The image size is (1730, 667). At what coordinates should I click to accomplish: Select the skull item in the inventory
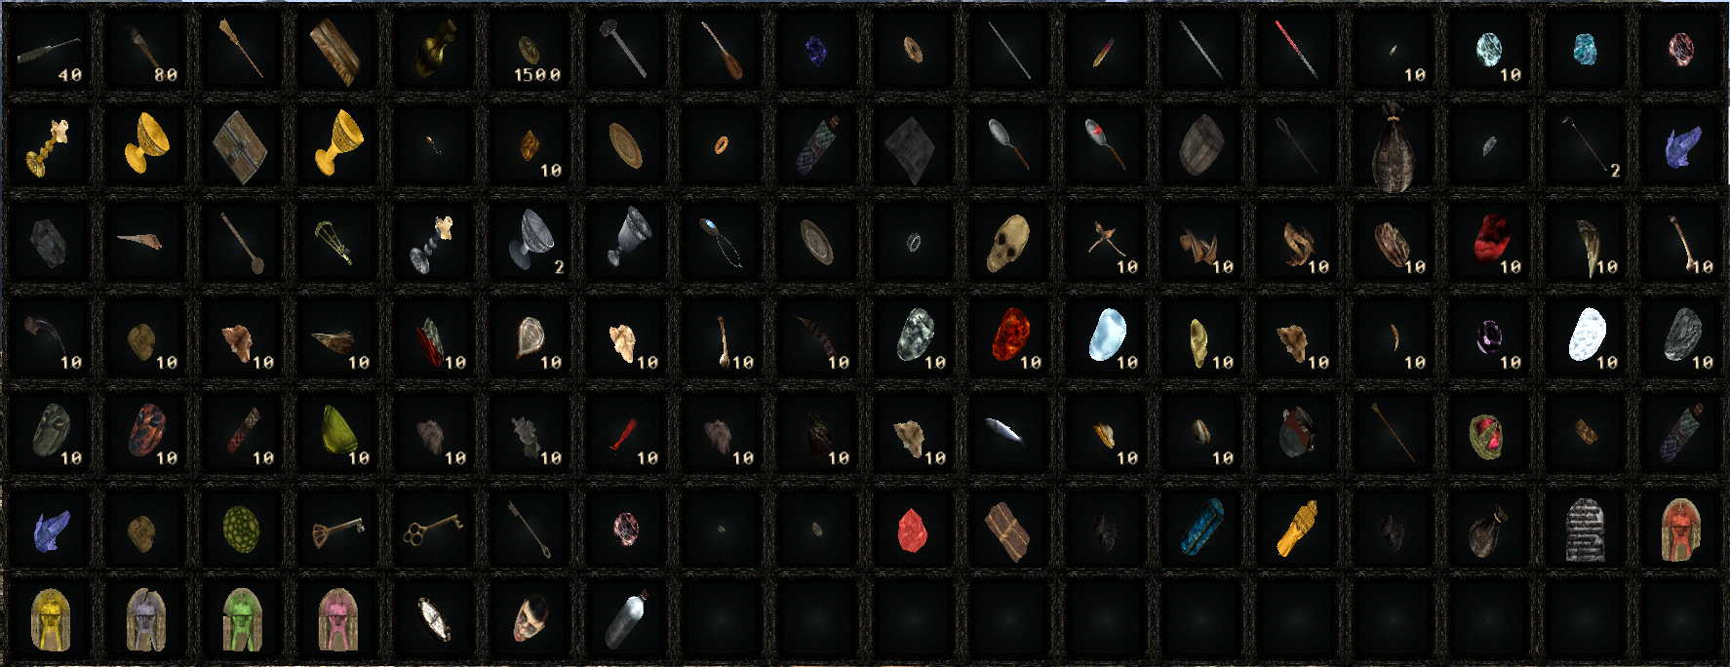1007,243
